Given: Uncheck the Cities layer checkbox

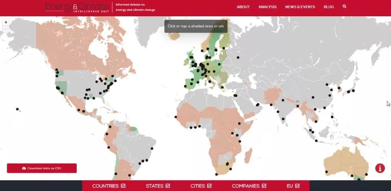Looking at the screenshot, I should (x=209, y=186).
